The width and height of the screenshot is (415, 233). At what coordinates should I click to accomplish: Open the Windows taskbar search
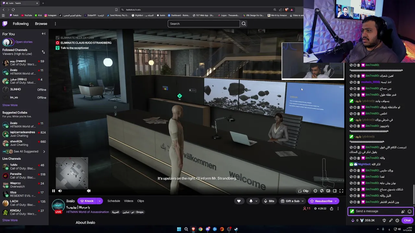(186, 229)
